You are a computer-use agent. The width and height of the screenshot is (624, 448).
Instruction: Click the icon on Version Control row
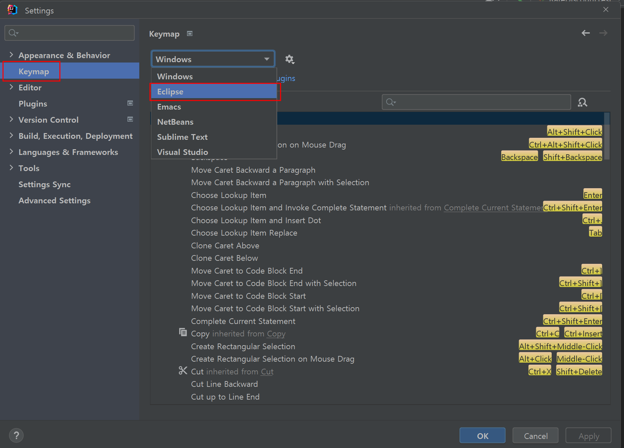click(x=130, y=119)
